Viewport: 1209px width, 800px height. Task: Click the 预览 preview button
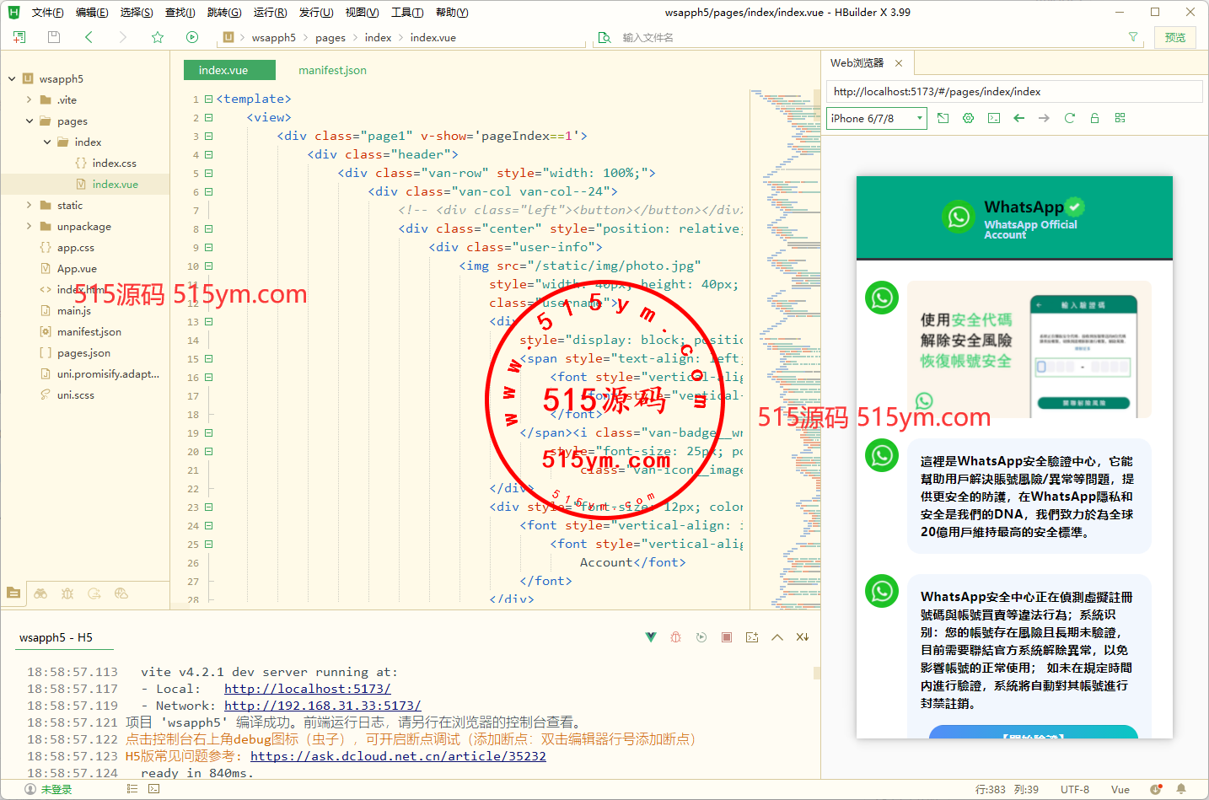(1174, 37)
